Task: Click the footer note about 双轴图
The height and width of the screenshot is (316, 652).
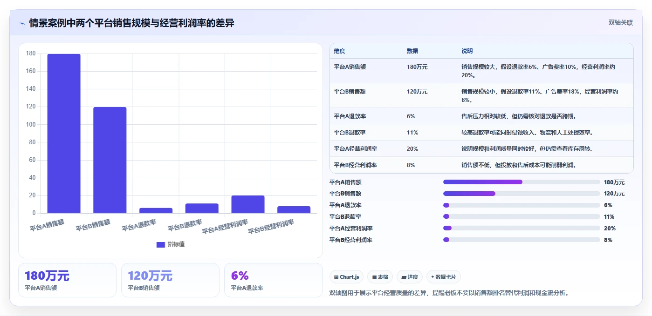Action: tap(449, 293)
